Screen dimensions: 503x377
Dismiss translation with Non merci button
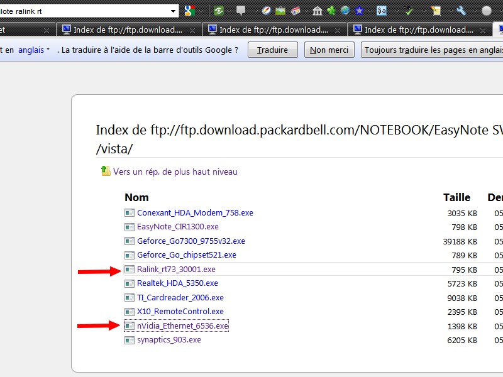click(329, 50)
